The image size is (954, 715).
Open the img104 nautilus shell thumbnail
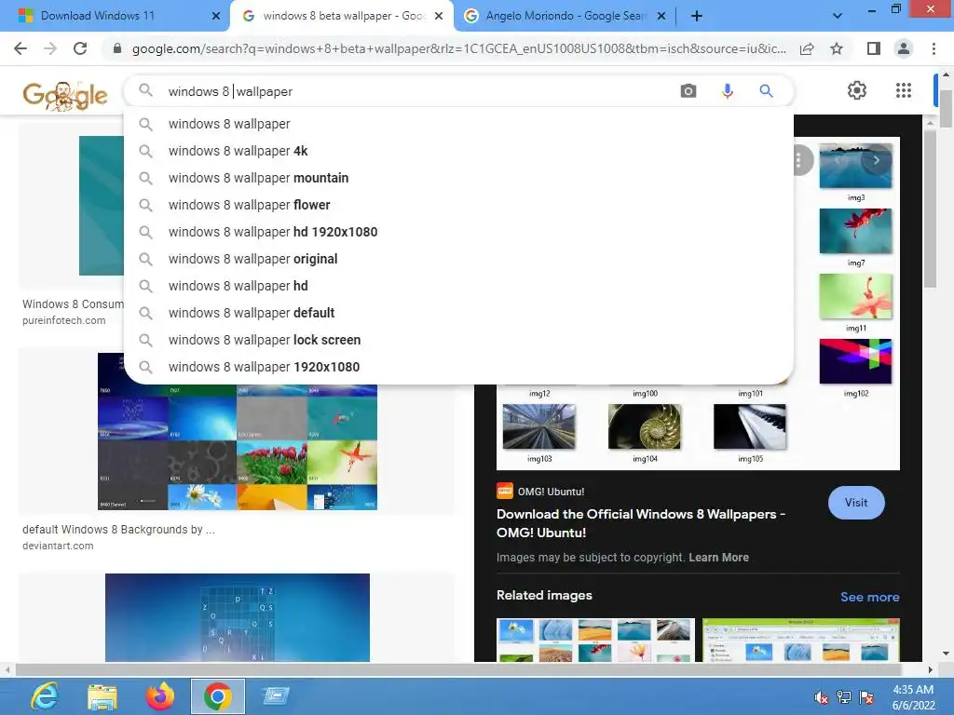click(x=645, y=426)
